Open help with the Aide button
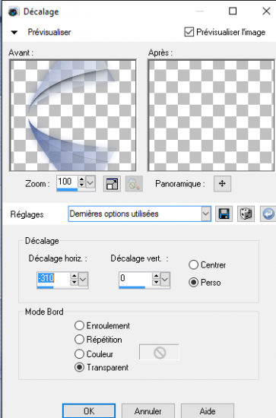The height and width of the screenshot is (418, 276). (x=208, y=411)
